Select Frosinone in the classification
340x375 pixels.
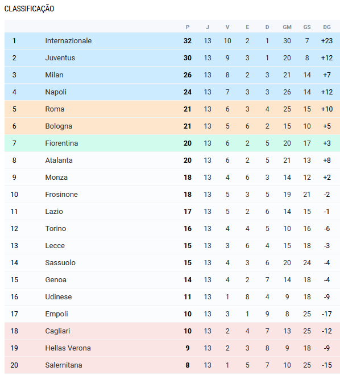(61, 195)
